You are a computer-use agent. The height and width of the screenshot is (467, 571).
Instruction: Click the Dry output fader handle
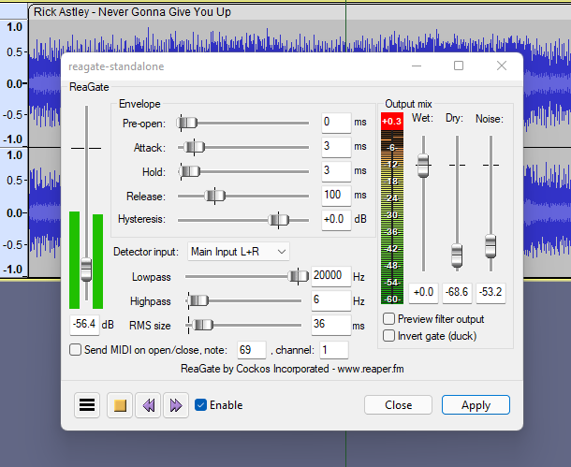(457, 255)
